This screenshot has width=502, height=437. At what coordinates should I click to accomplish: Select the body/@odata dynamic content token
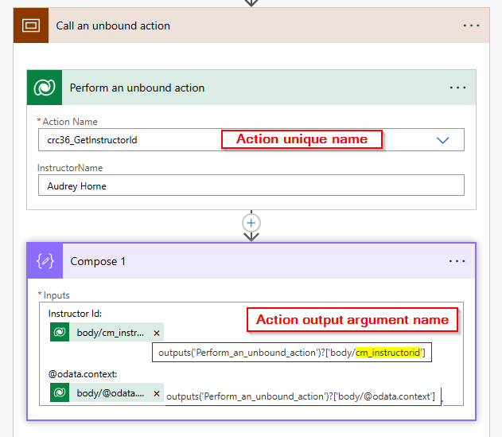click(x=111, y=393)
